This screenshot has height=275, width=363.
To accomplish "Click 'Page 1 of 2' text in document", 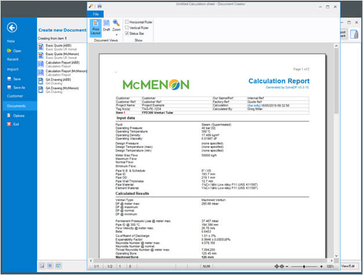I will pyautogui.click(x=301, y=69).
